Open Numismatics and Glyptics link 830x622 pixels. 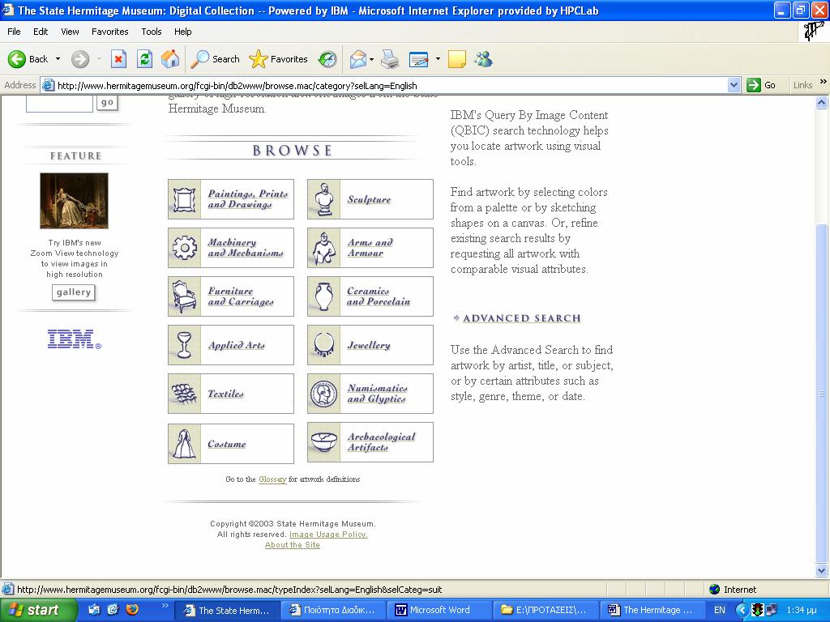[x=377, y=393]
